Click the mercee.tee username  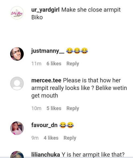click(46, 80)
